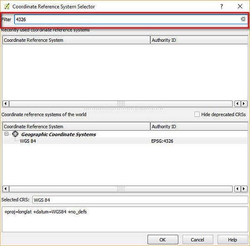Dismiss dialog with the Cancel button
Screen dimensions: 250x246
[x=197, y=240]
